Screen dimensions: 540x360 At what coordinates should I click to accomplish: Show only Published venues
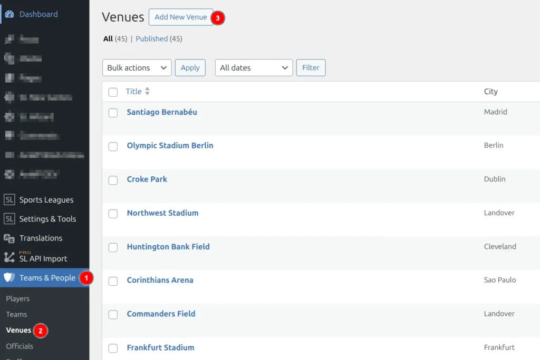tap(151, 39)
